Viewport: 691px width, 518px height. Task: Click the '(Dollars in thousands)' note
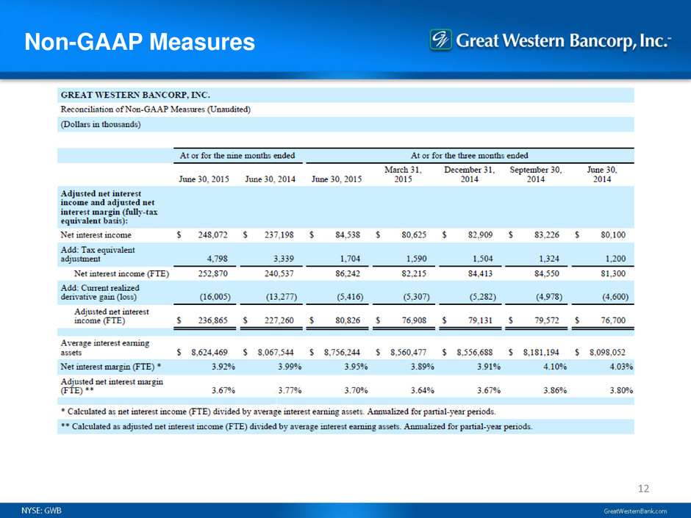click(101, 124)
